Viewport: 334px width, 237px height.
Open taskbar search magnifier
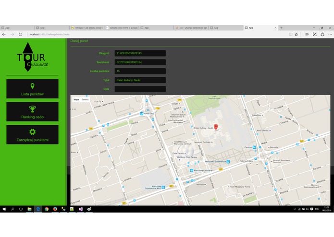tap(12, 209)
